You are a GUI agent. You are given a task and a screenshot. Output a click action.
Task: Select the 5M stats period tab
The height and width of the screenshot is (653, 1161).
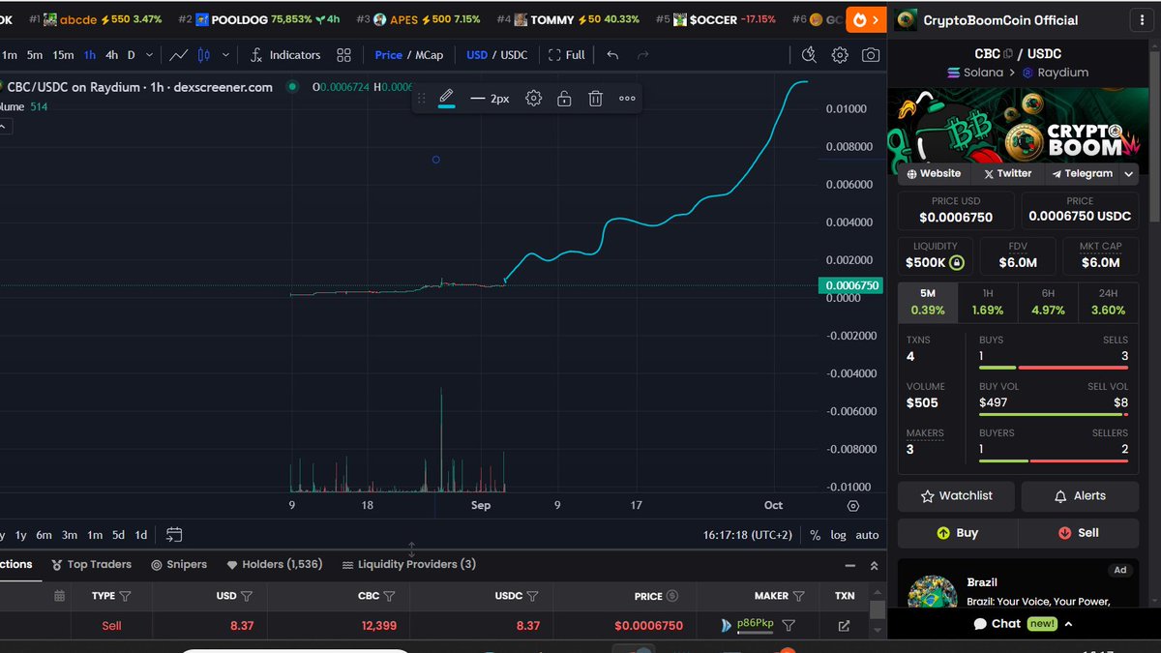[928, 302]
